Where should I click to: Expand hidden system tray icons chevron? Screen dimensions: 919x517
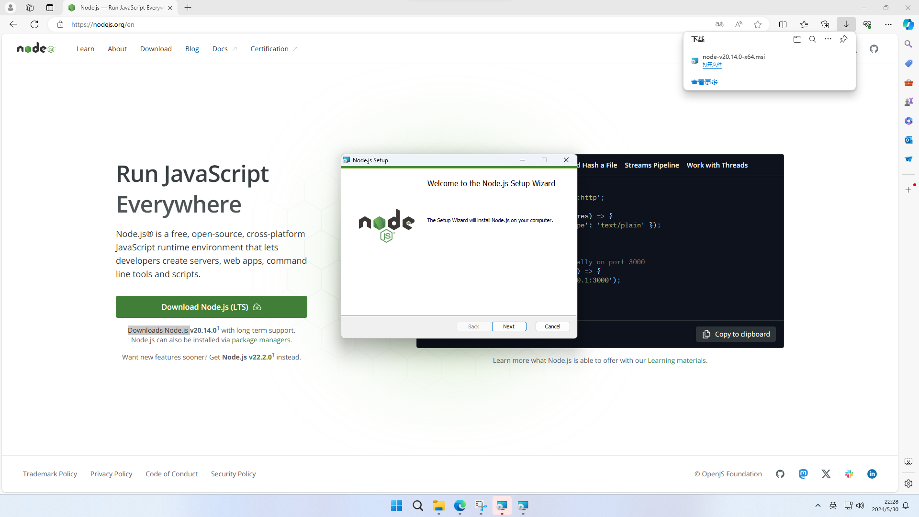tap(818, 506)
